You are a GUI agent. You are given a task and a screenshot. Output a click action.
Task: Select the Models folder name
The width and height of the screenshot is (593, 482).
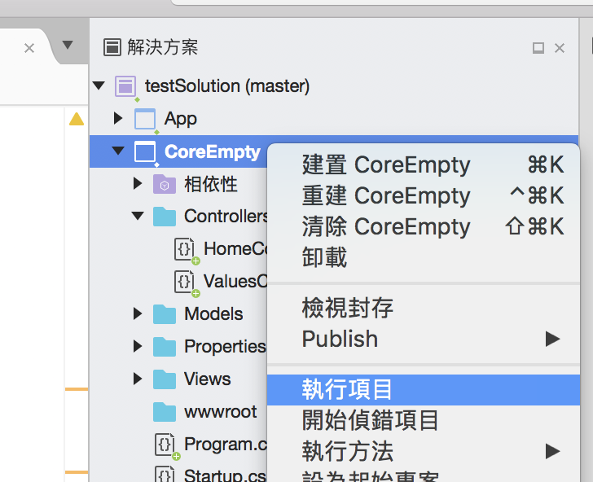(x=213, y=314)
